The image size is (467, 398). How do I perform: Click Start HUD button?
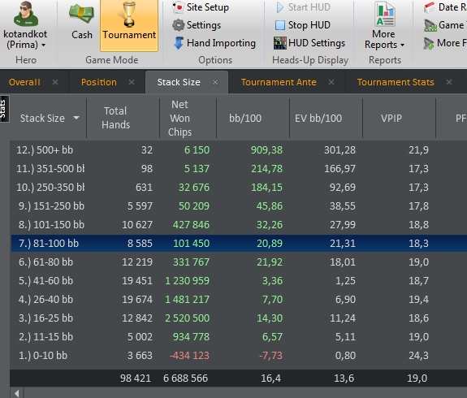(303, 7)
